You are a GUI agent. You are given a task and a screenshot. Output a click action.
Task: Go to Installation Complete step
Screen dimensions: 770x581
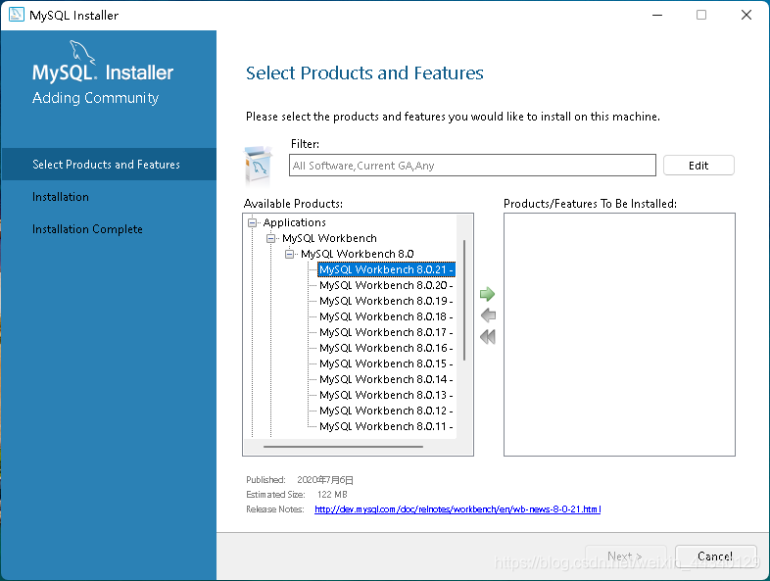[x=87, y=229]
